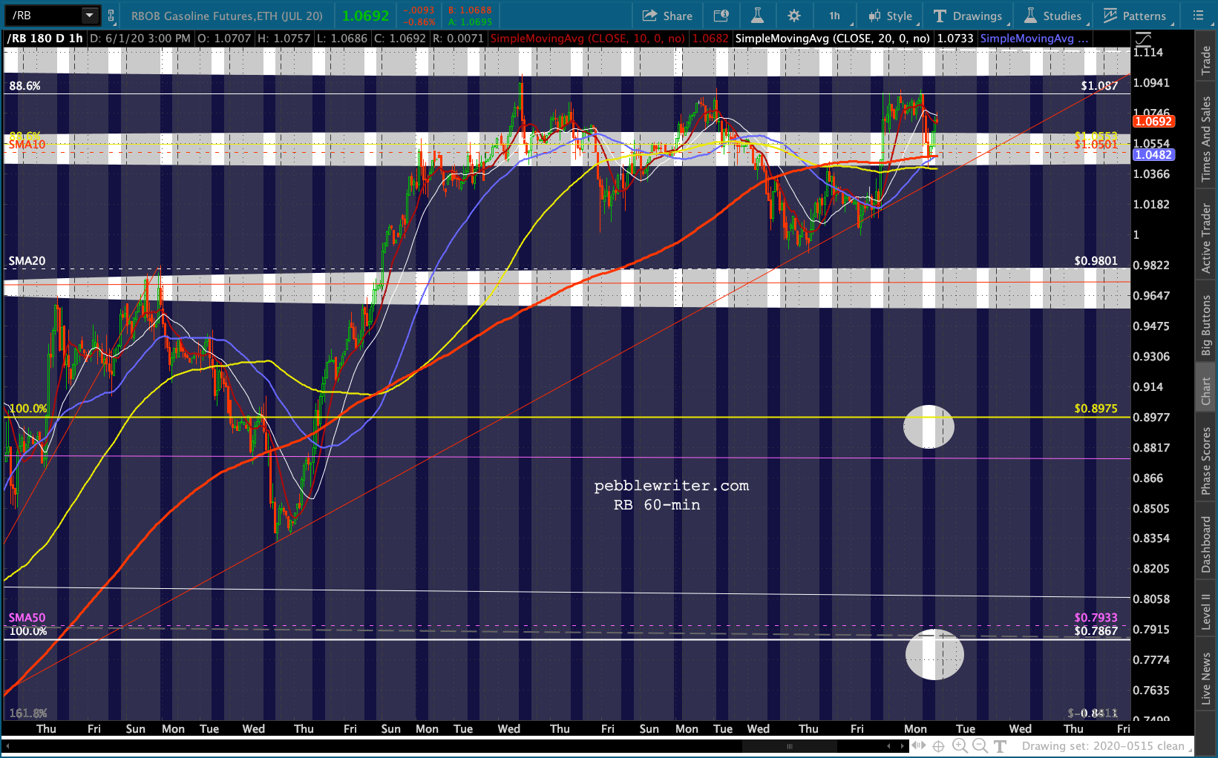Image resolution: width=1218 pixels, height=758 pixels.
Task: Toggle auto-expand time axis arrows icon
Action: [x=919, y=746]
